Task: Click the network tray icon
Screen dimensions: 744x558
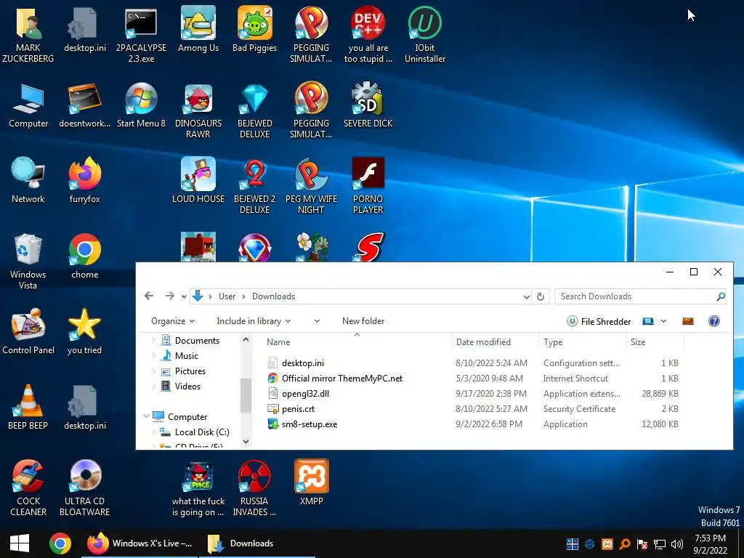Action: click(660, 544)
